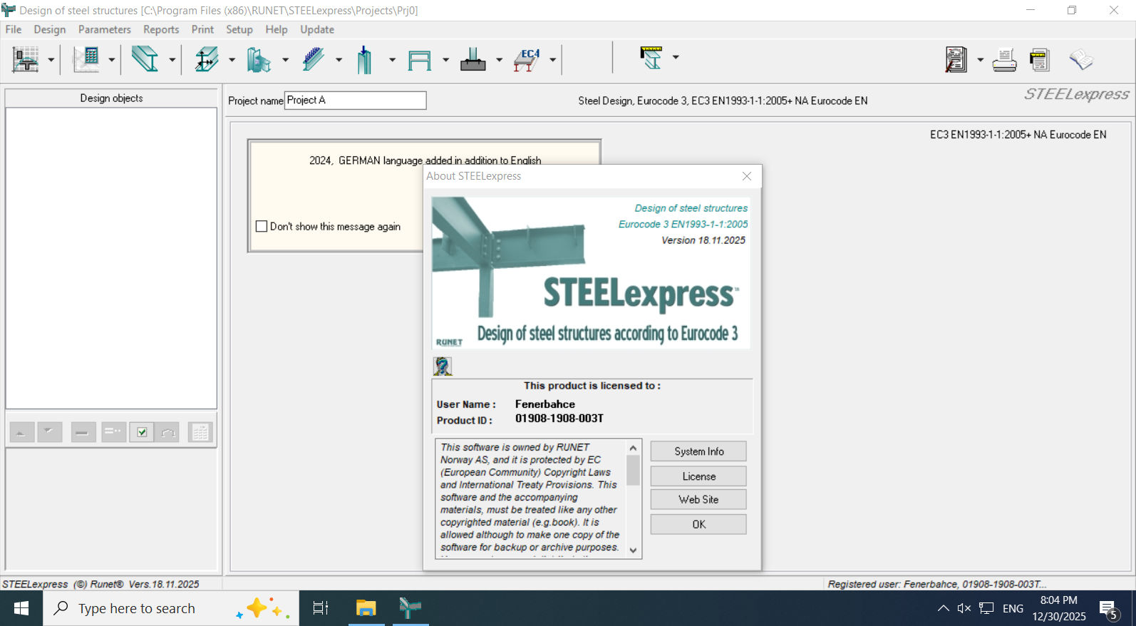Open the user manual book icon
Image resolution: width=1136 pixels, height=626 pixels.
pos(1081,59)
